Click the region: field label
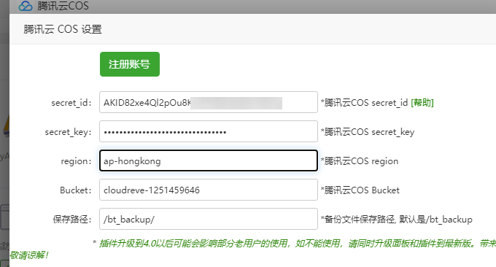 point(77,161)
